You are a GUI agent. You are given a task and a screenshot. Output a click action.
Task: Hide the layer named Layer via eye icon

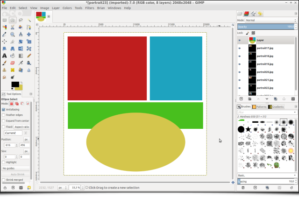(x=240, y=41)
